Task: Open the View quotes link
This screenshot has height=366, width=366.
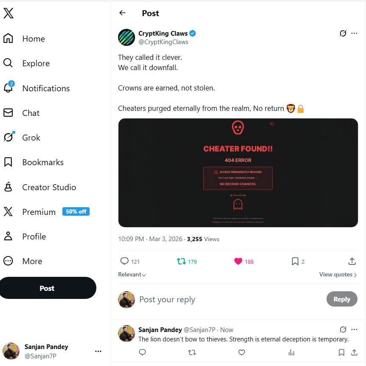Action: tap(338, 274)
